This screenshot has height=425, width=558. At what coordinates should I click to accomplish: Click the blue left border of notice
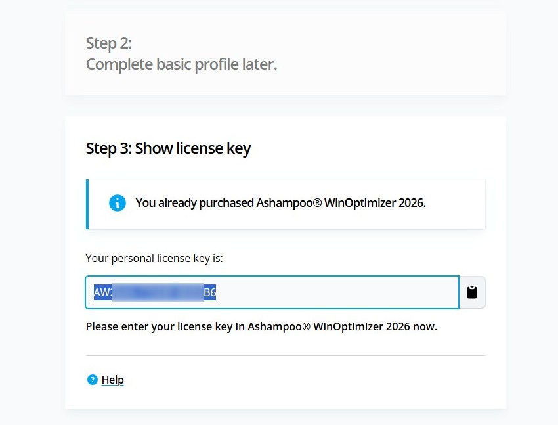[x=87, y=204]
